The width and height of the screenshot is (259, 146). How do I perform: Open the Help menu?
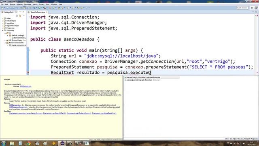(x=60, y=4)
